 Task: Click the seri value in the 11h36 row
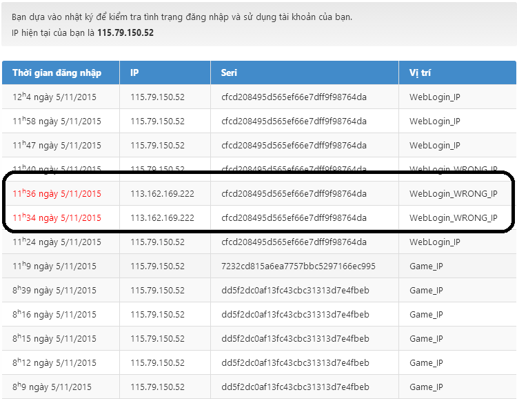[x=294, y=194]
